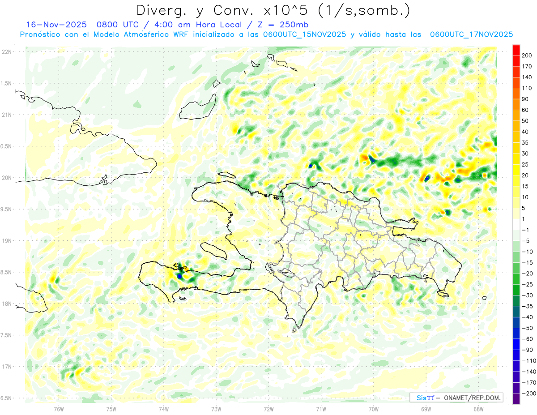Click the '18N' latitude label

coord(6,304)
